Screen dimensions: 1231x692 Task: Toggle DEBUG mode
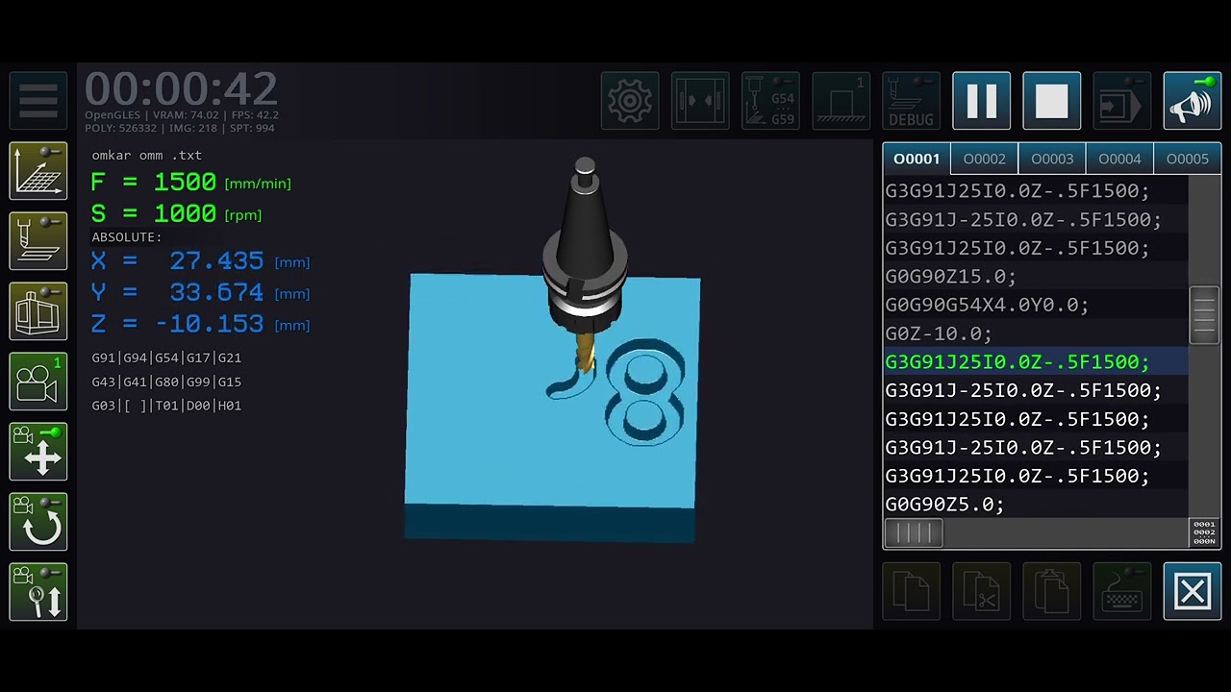pyautogui.click(x=911, y=101)
